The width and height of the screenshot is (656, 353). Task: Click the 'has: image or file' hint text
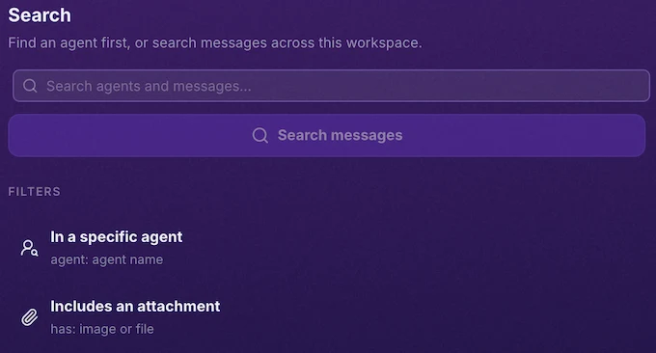click(102, 329)
